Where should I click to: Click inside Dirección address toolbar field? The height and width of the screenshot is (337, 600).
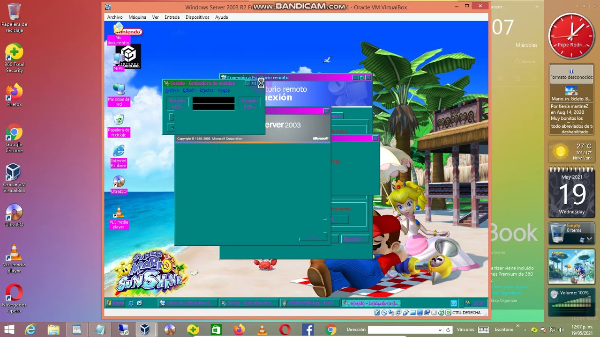coord(402,330)
